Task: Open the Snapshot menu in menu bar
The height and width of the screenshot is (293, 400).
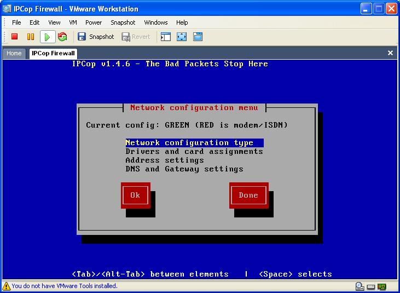Action: [x=123, y=22]
